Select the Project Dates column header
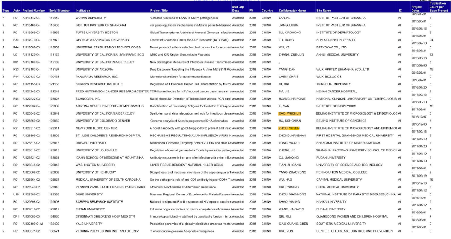Viewport: 451px width, 239px height. click(416, 9)
